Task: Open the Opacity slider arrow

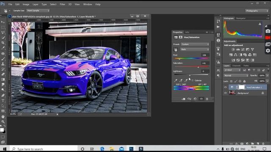Action: (267, 76)
